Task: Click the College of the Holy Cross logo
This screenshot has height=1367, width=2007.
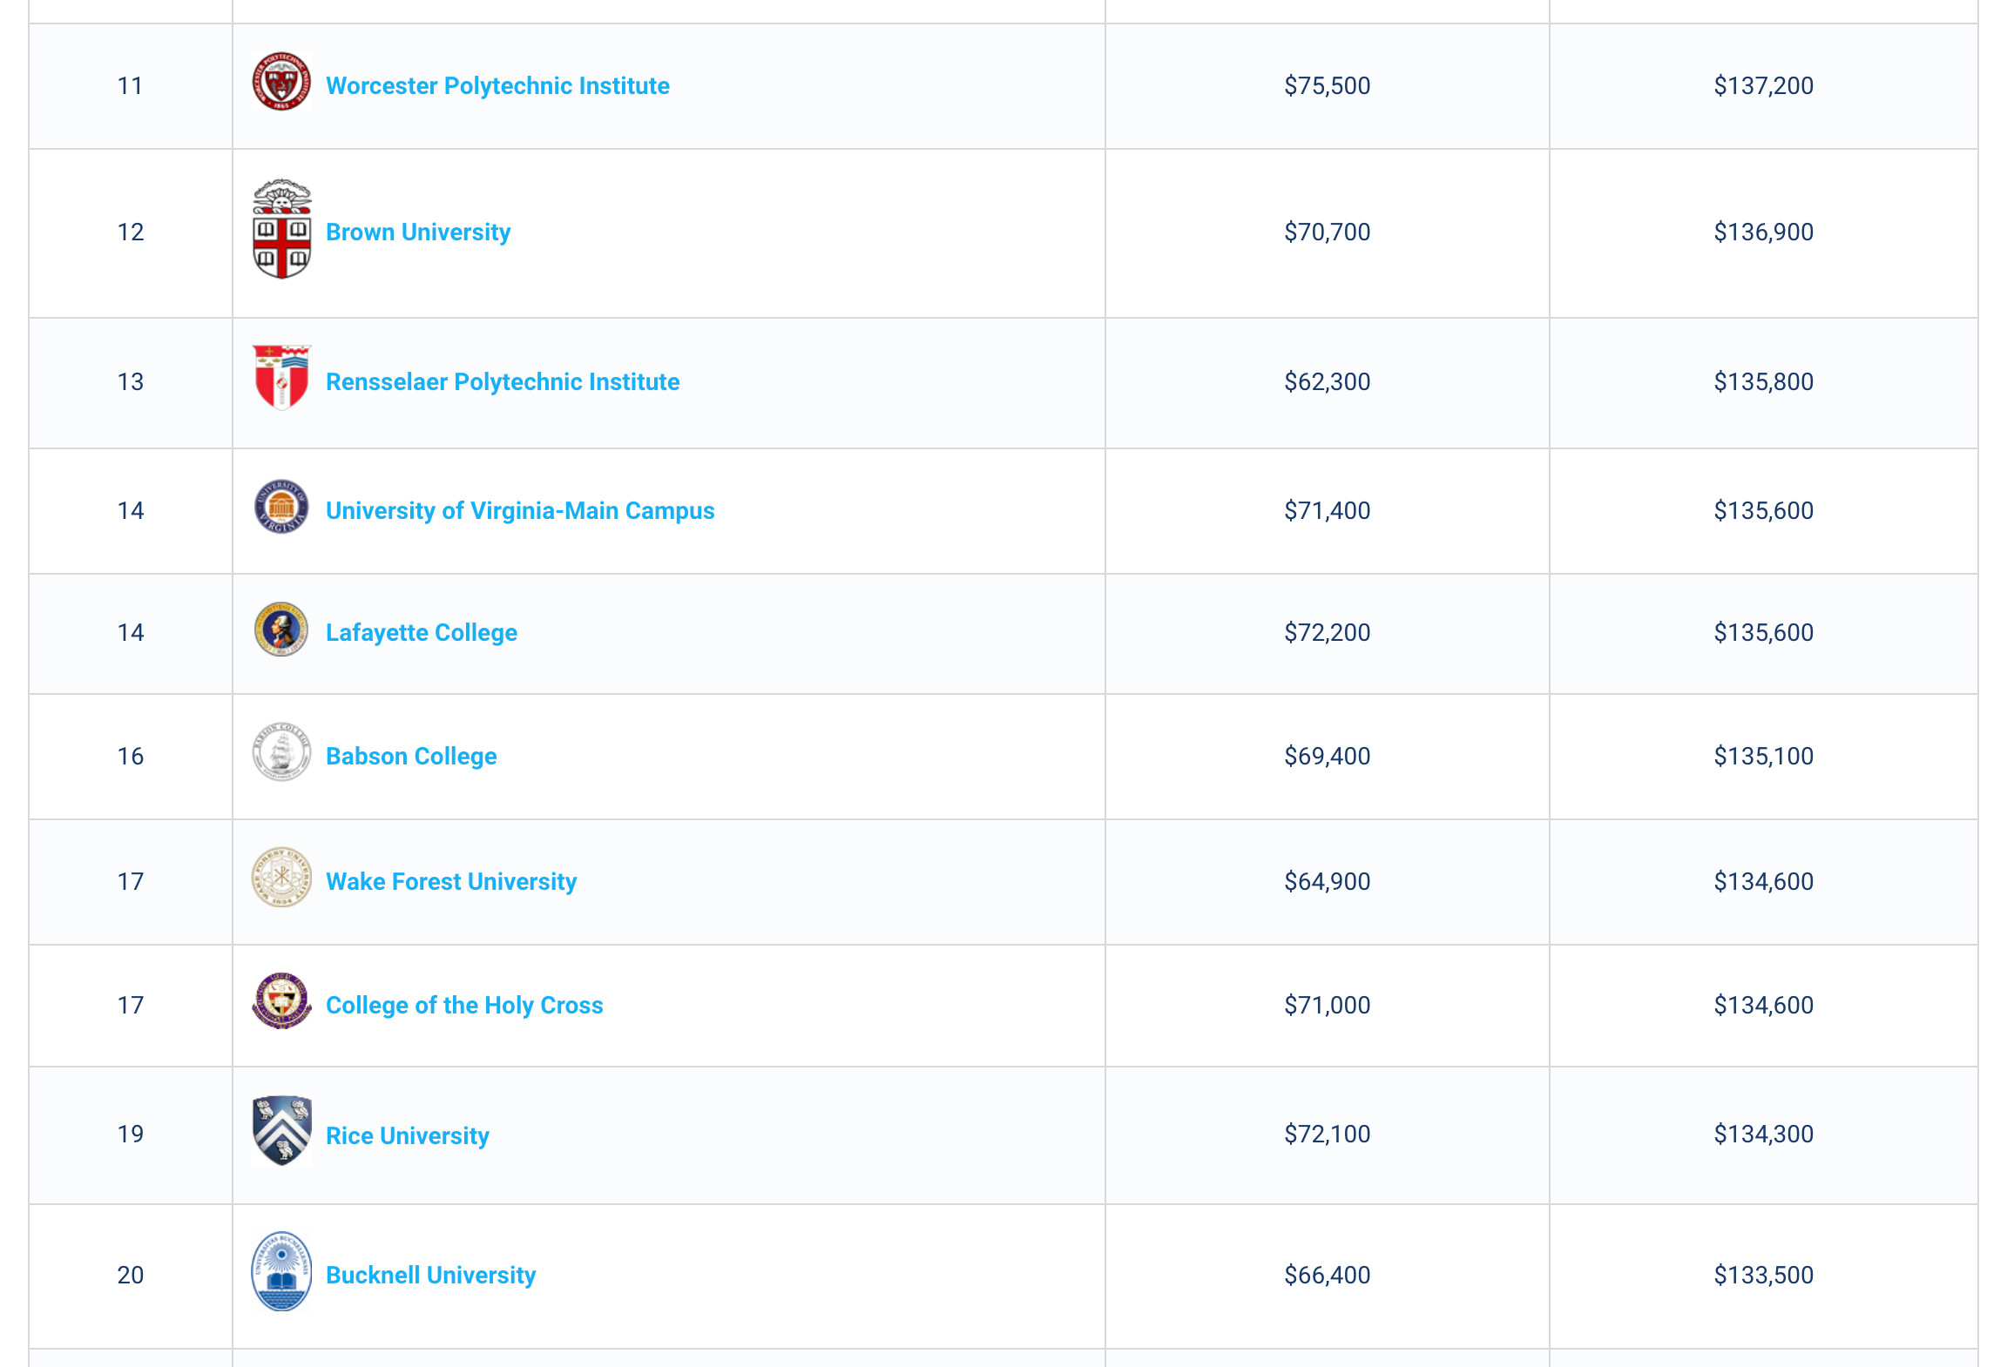Action: 281,1001
